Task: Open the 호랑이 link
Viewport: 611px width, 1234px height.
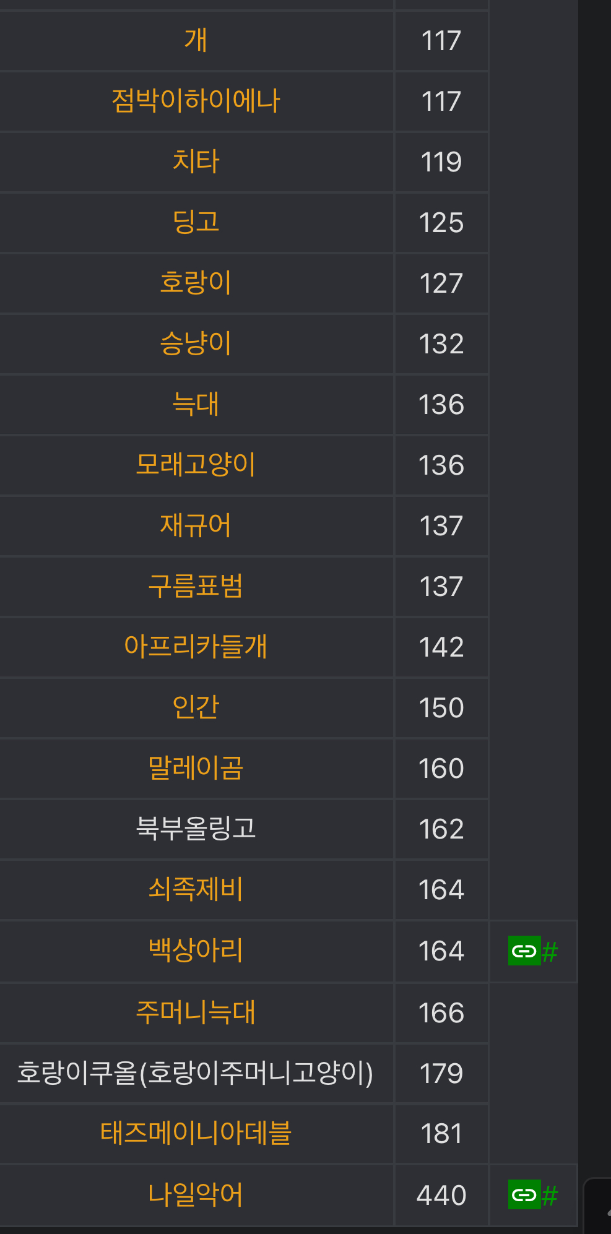Action: click(x=196, y=283)
